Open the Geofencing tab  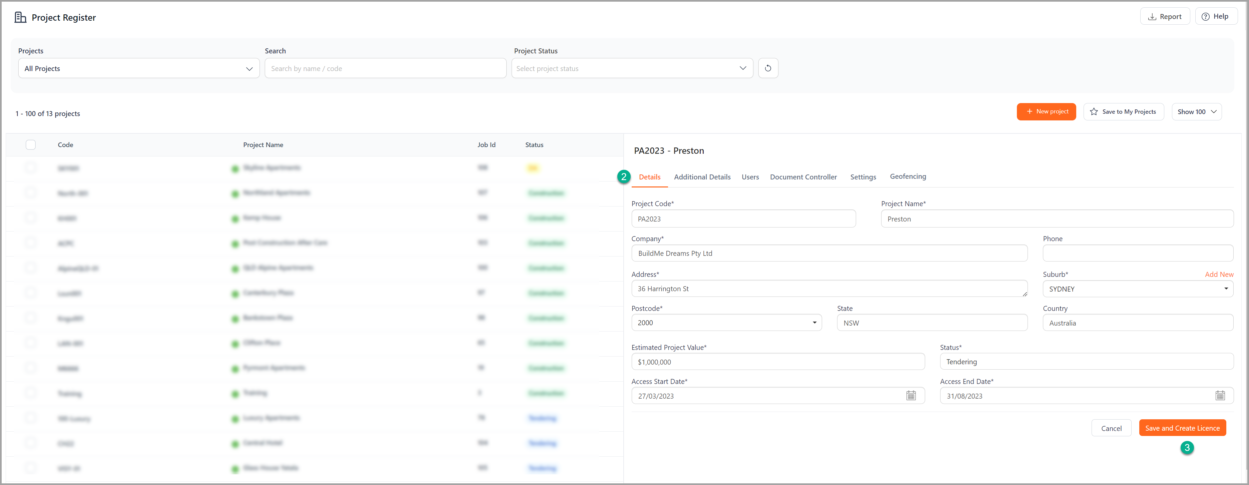tap(908, 176)
